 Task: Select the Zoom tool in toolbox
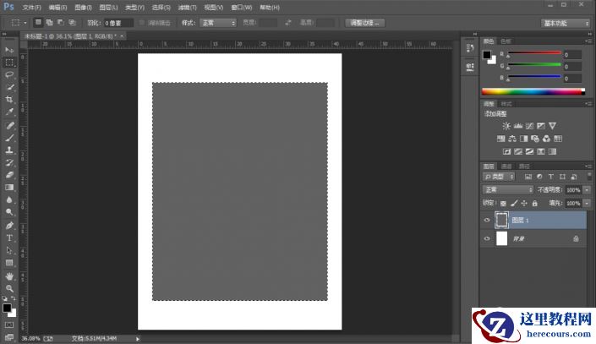(9, 288)
